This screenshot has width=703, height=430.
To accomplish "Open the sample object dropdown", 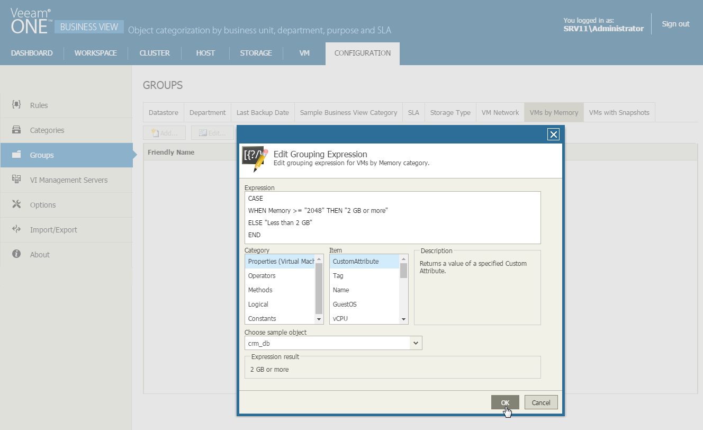I will [416, 343].
